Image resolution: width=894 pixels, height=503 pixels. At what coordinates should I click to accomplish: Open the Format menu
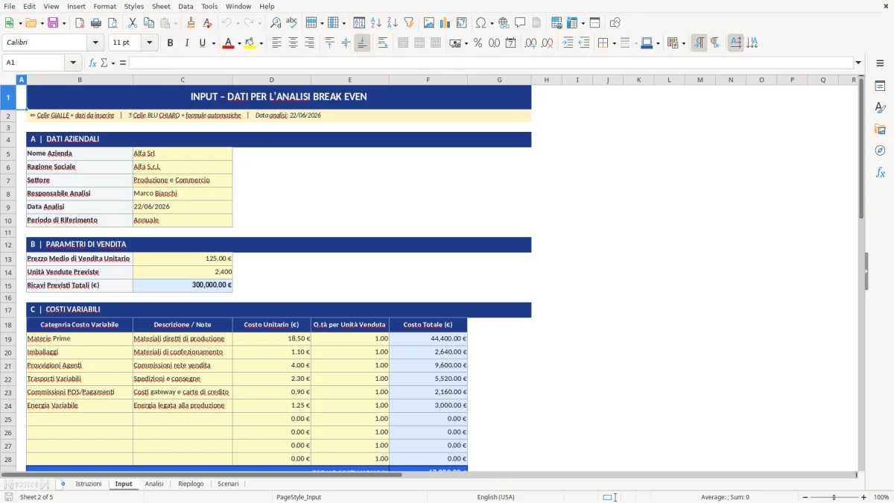pyautogui.click(x=104, y=6)
